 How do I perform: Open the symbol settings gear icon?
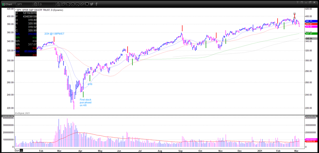[x=36, y=4]
